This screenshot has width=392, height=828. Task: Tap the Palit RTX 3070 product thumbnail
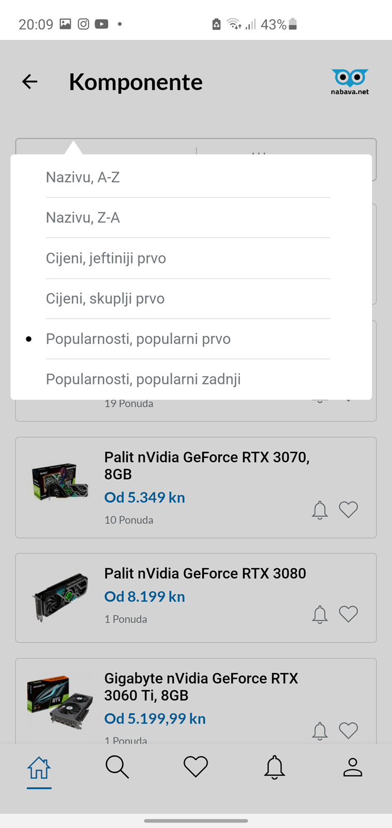click(60, 482)
